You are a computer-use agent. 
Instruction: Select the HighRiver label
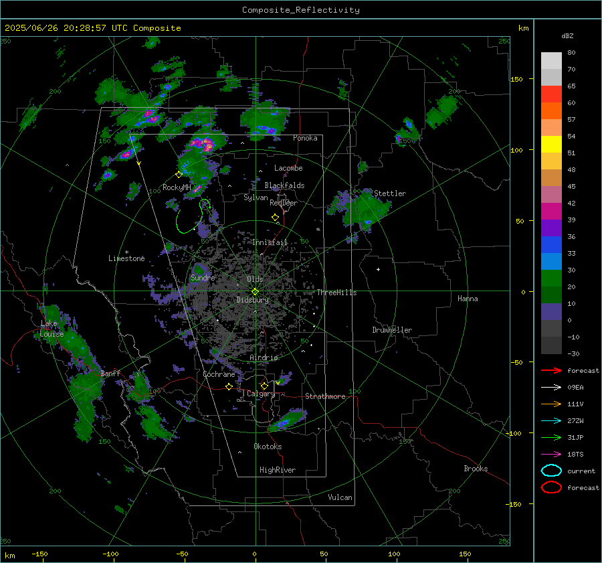(278, 470)
